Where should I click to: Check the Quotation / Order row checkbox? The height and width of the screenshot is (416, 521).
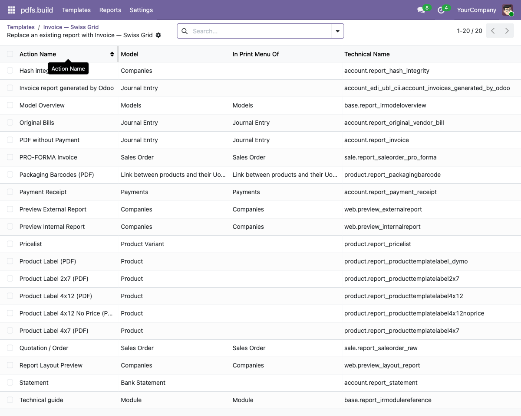[x=10, y=348]
